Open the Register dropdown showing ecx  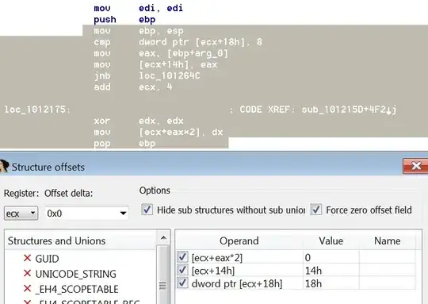pyautogui.click(x=21, y=214)
